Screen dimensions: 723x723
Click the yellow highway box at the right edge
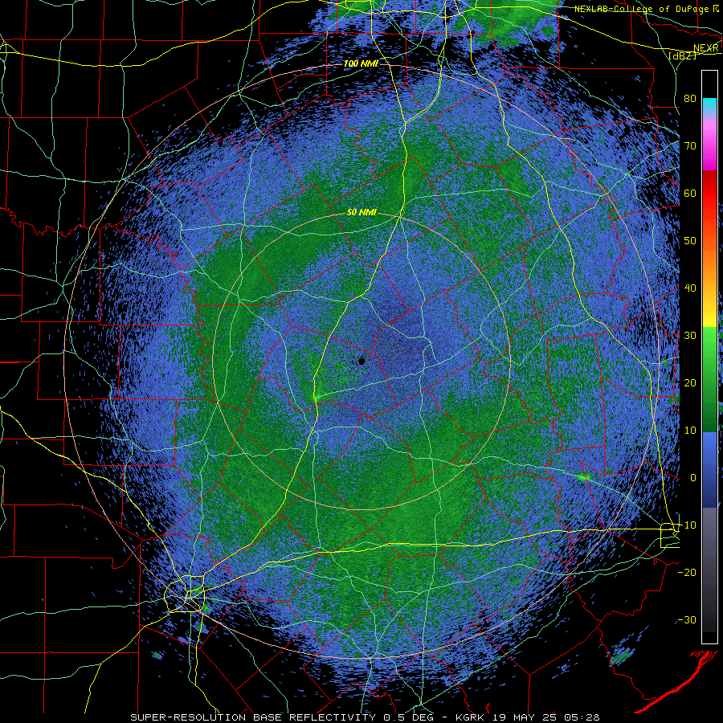pos(669,535)
